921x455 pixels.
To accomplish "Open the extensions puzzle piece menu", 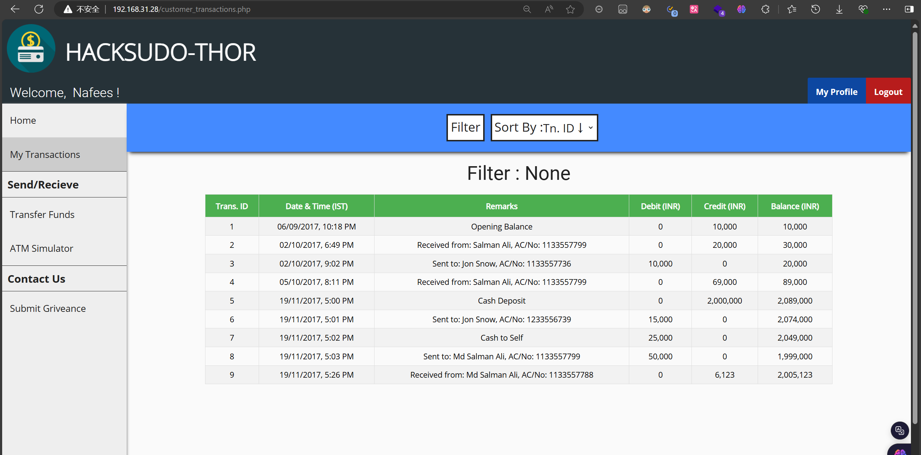I will pyautogui.click(x=765, y=9).
